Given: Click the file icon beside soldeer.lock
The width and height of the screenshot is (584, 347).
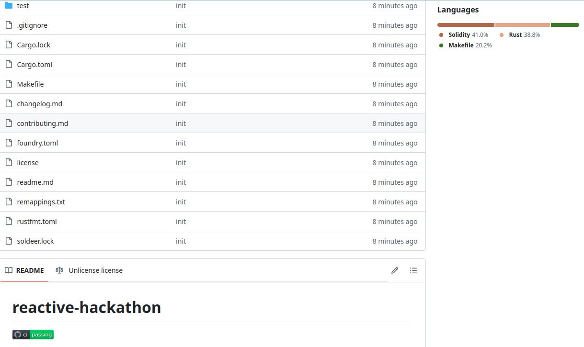Looking at the screenshot, I should pos(9,241).
